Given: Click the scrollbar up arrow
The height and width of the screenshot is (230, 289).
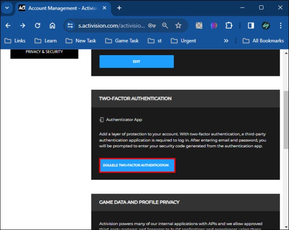Looking at the screenshot, I should 286,53.
